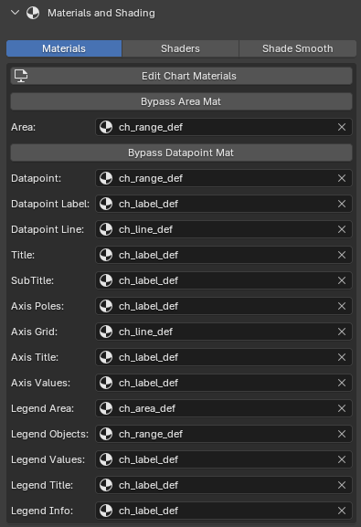The image size is (361, 527).
Task: Open the Title material field
Action: [x=224, y=255]
